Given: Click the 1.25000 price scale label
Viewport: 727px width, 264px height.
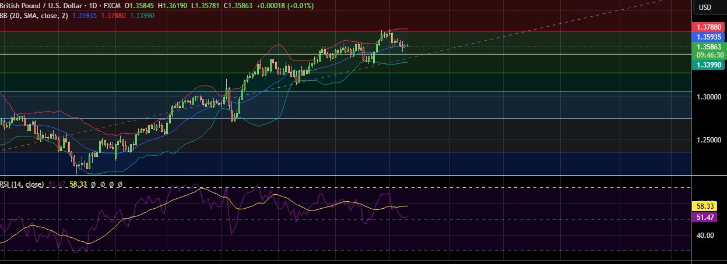Looking at the screenshot, I should (708, 140).
